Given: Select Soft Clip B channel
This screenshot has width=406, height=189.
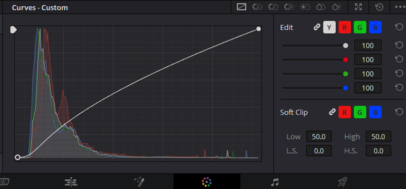Looking at the screenshot, I should (375, 112).
